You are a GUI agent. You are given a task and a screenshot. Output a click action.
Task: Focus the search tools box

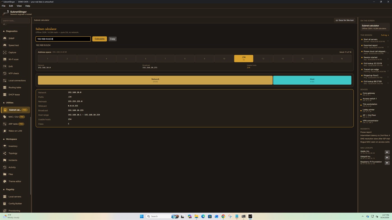(15, 20)
